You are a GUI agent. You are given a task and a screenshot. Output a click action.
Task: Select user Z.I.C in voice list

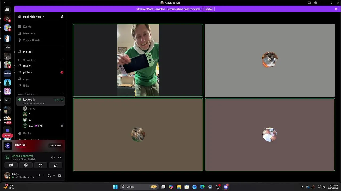[43, 126]
